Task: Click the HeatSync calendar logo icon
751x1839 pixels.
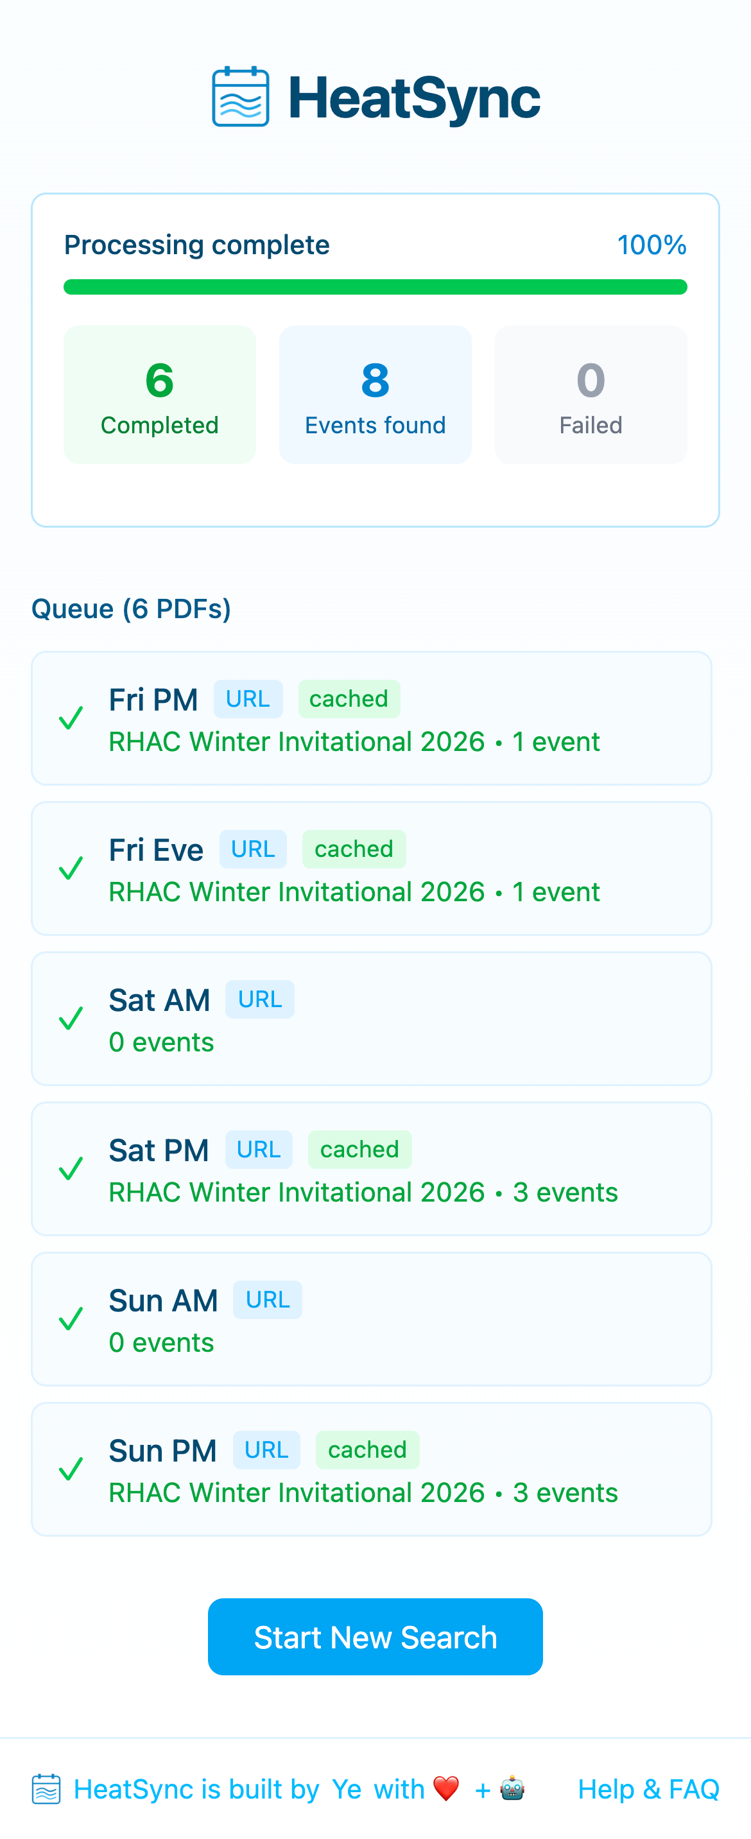Action: pos(241,97)
